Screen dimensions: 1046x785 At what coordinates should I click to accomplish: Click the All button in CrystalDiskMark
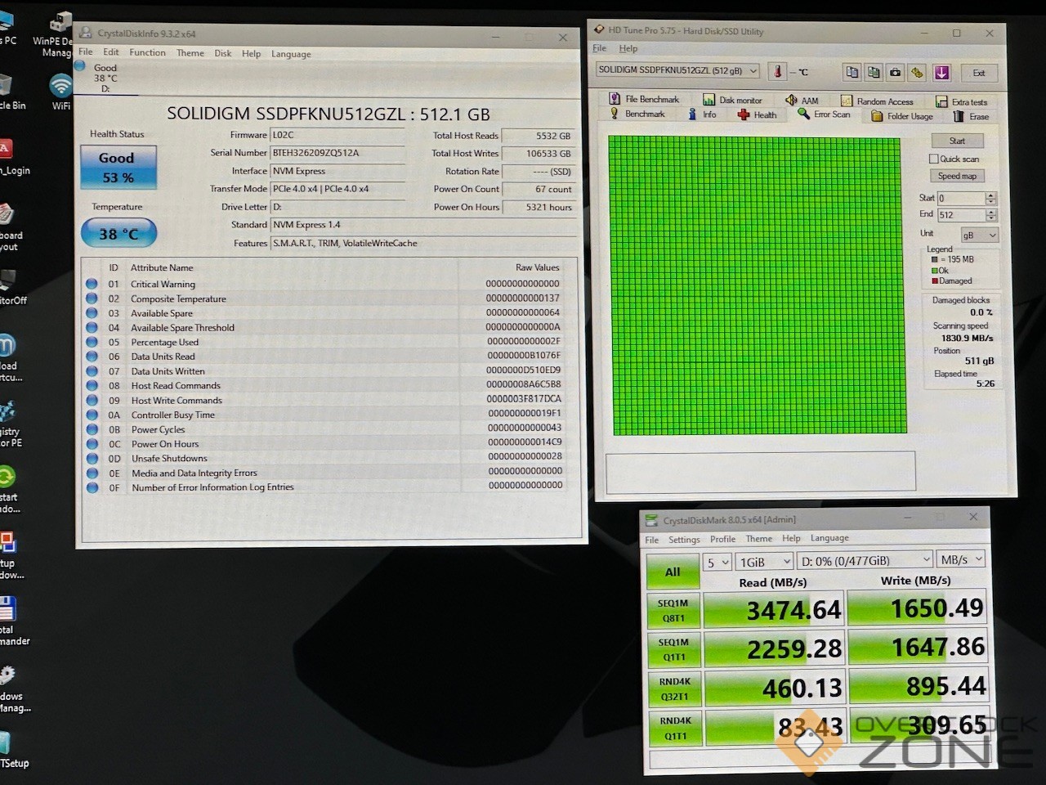(x=673, y=572)
